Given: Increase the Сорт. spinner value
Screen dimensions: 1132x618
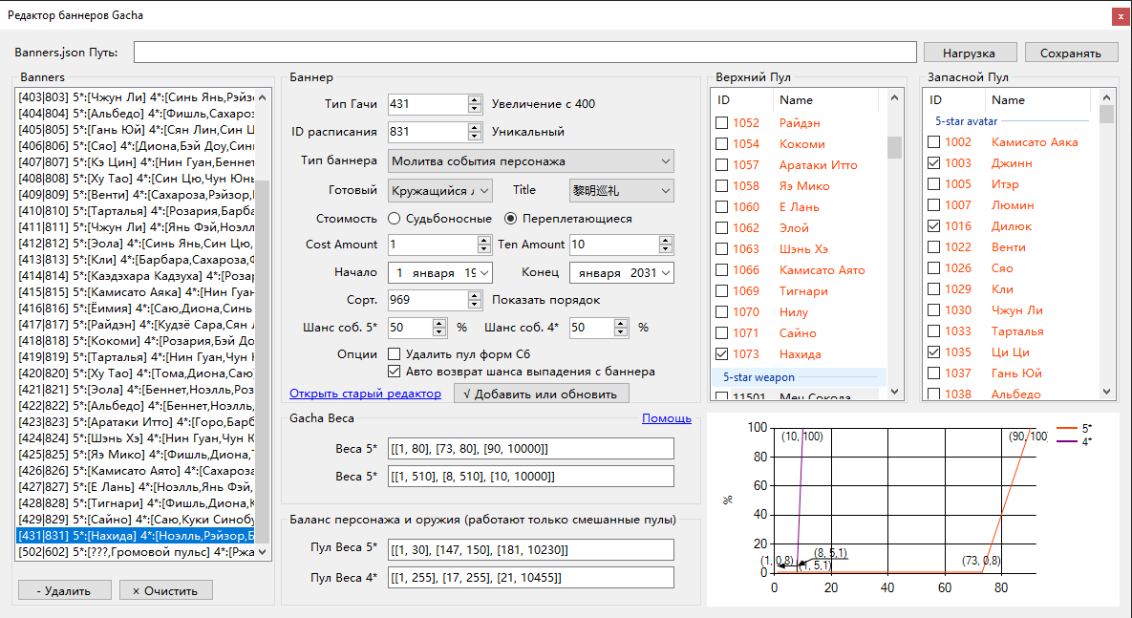Looking at the screenshot, I should [x=474, y=295].
